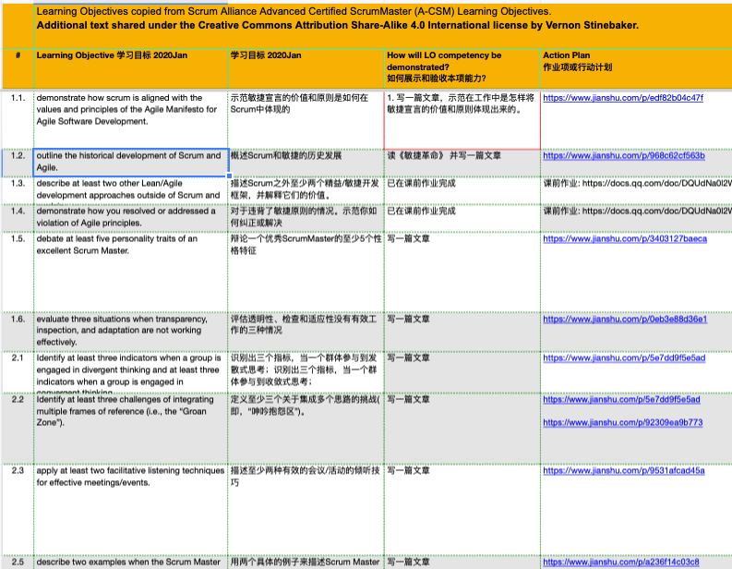The image size is (732, 569).
Task: Select the red-bordered cell '1. 写一篇文章，示范在工作中'
Action: 462,119
